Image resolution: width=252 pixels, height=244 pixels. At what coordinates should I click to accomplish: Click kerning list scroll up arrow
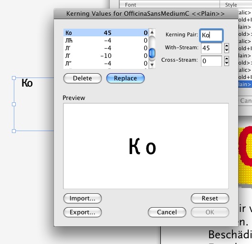(x=152, y=33)
